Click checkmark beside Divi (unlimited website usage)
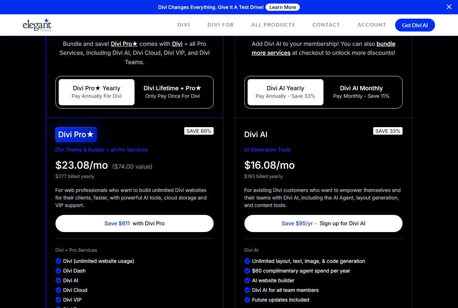The height and width of the screenshot is (308, 458). pos(58,261)
